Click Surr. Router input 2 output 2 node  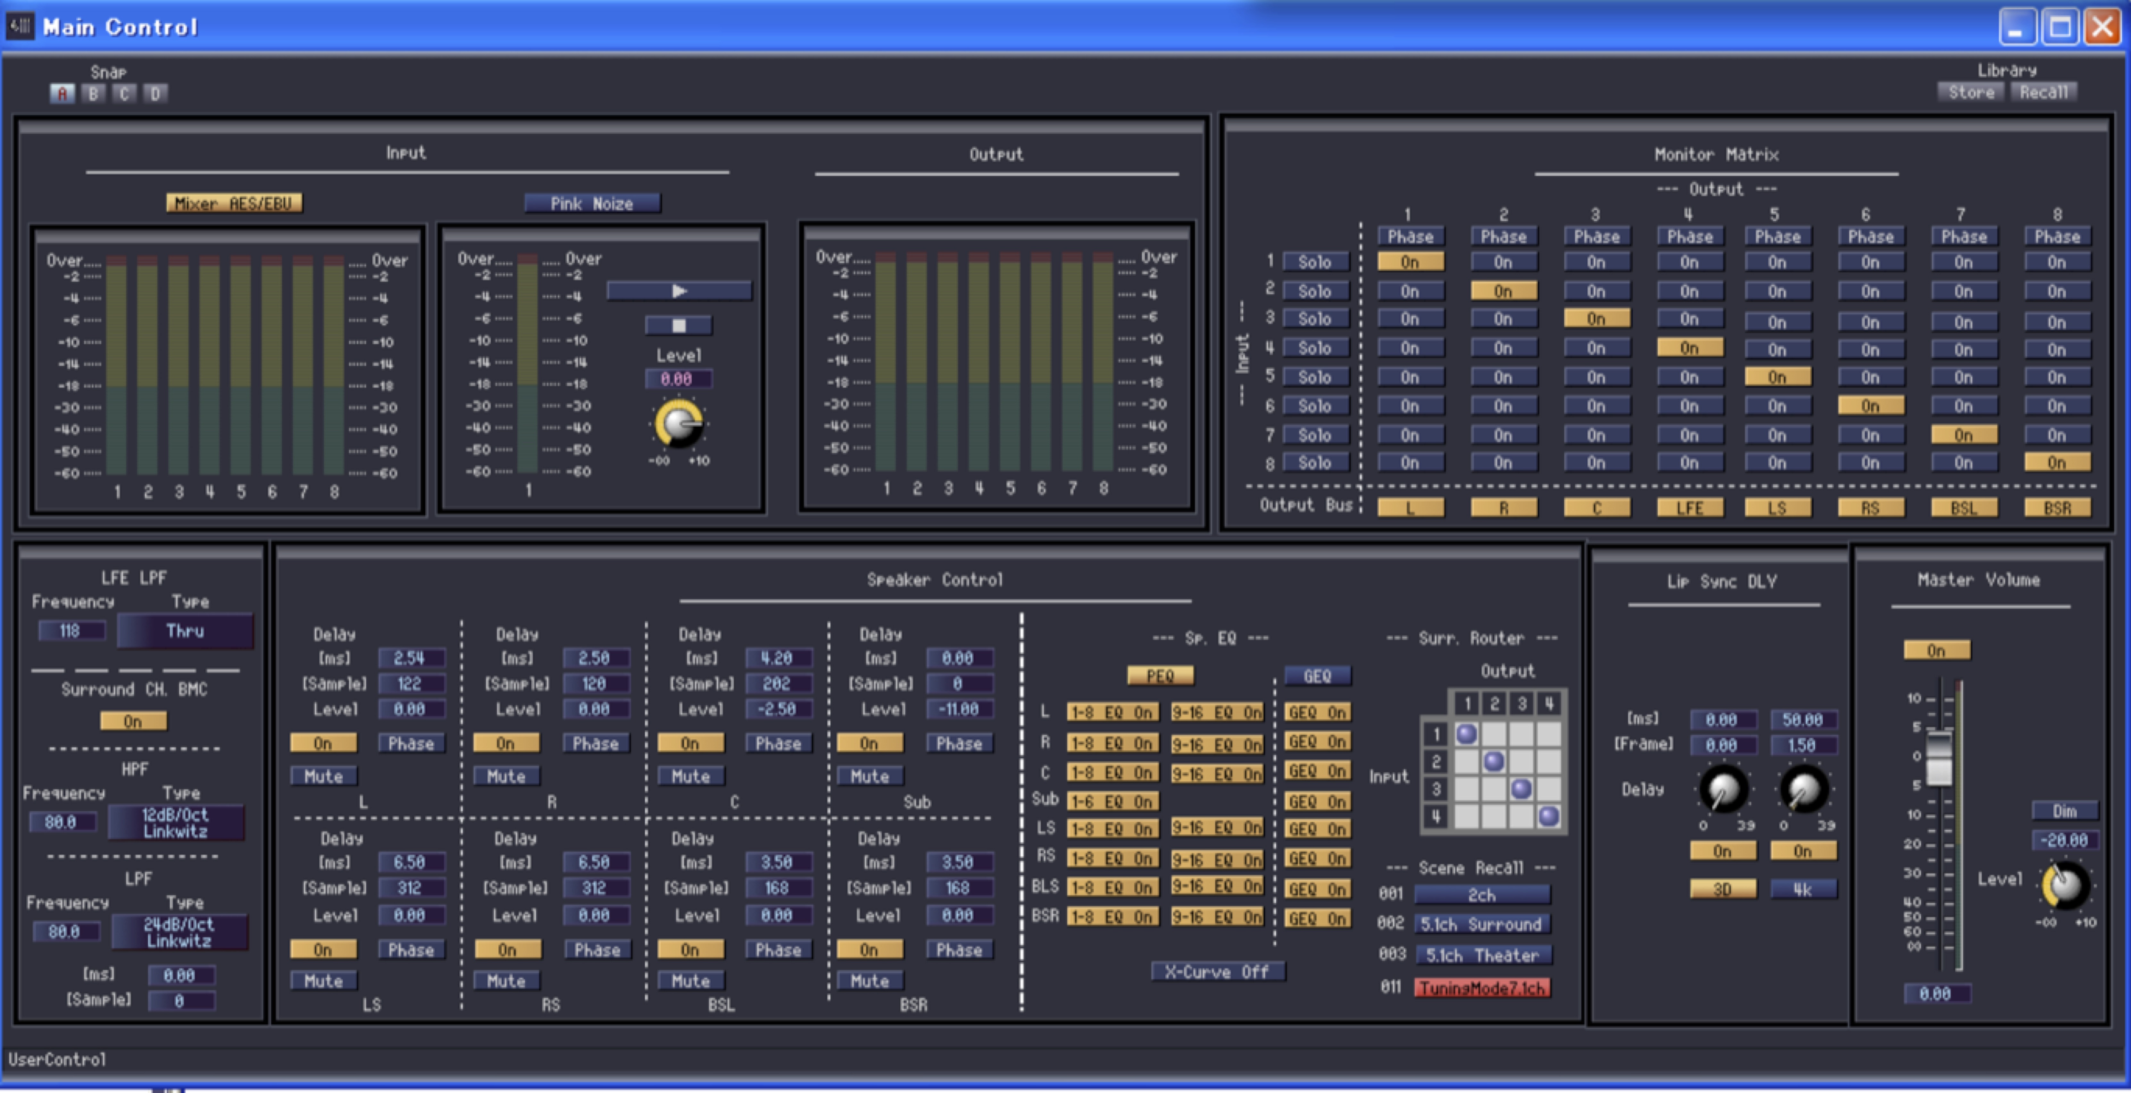(1494, 761)
